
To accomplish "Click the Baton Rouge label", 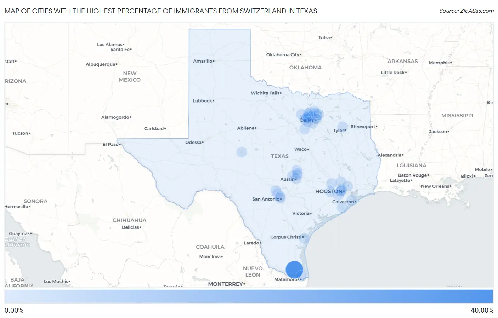I will point(413,175).
